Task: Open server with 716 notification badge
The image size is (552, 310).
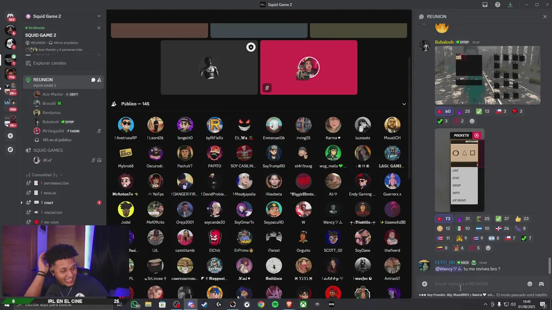Action: pyautogui.click(x=10, y=73)
